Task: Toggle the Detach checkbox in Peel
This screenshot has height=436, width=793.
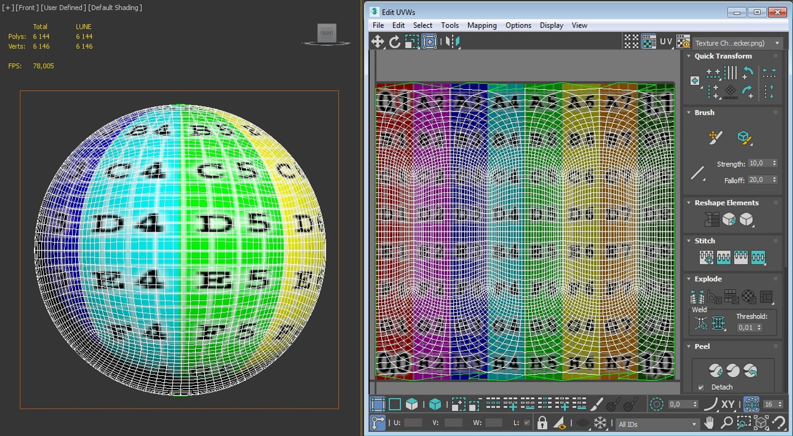Action: (701, 387)
